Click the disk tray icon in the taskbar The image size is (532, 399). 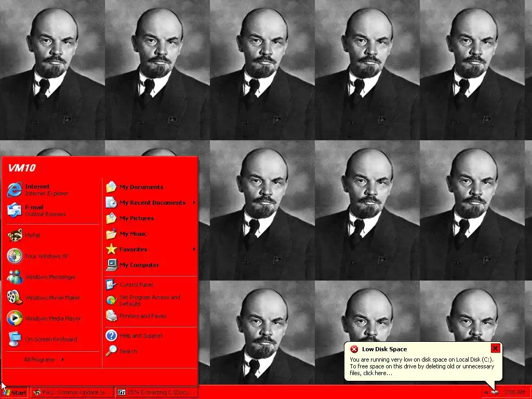(x=495, y=392)
